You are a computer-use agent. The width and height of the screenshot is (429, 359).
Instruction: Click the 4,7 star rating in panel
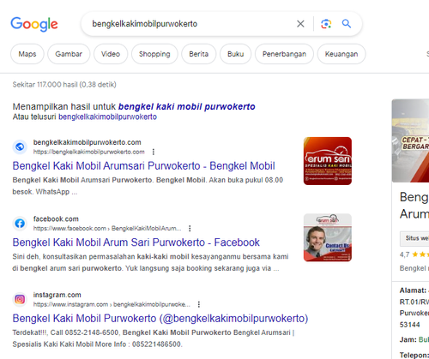tap(414, 254)
